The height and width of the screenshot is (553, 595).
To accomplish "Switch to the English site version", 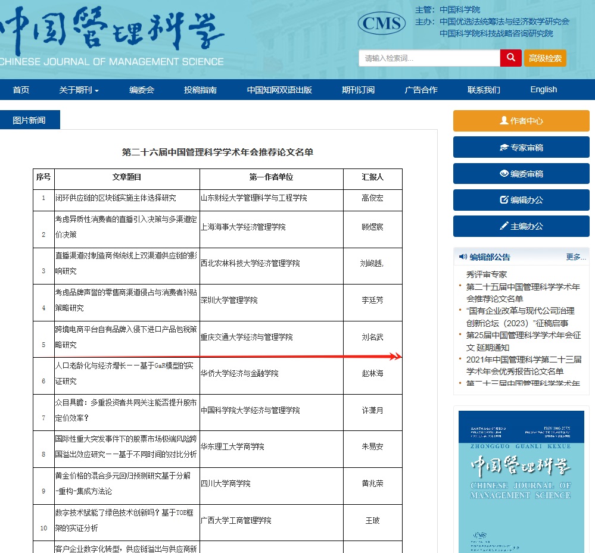I will click(543, 89).
